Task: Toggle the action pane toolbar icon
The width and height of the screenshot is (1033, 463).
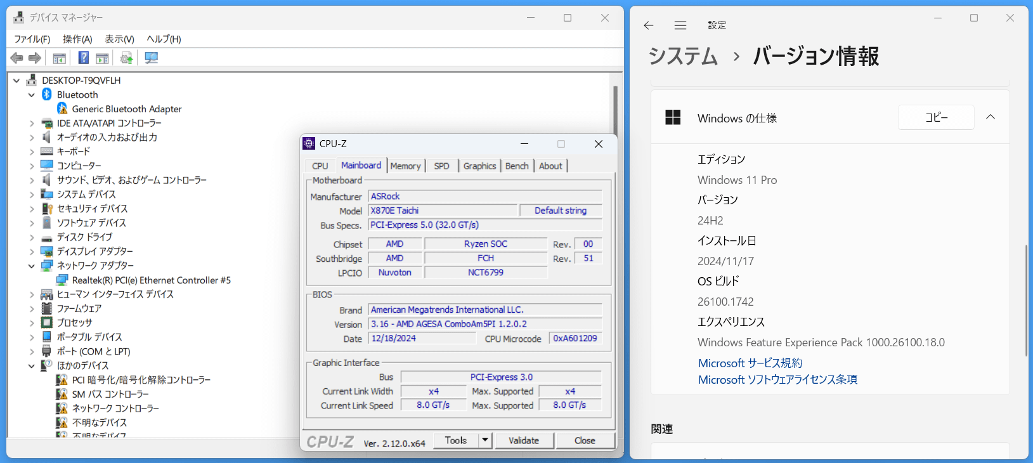Action: click(x=102, y=58)
